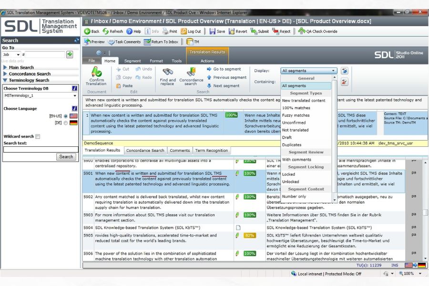Screen dimensions: 429x286
Task: Go back using the Back toolbar icon
Action: 92,31
